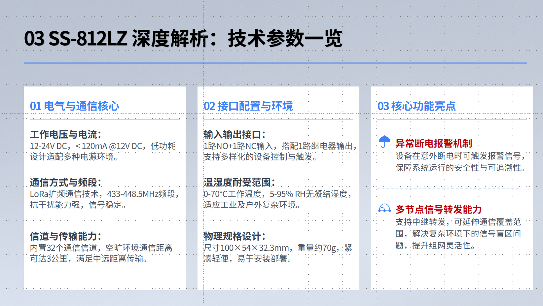Click the text 0-70℃工作温度，5-95% RH无凝结湿度
This screenshot has width=543, height=306.
pos(275,194)
